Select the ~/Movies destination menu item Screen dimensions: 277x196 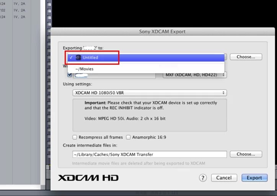point(146,69)
